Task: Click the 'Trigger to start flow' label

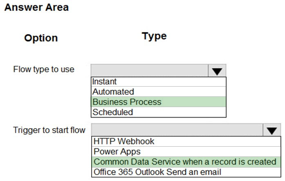Action: click(x=49, y=130)
